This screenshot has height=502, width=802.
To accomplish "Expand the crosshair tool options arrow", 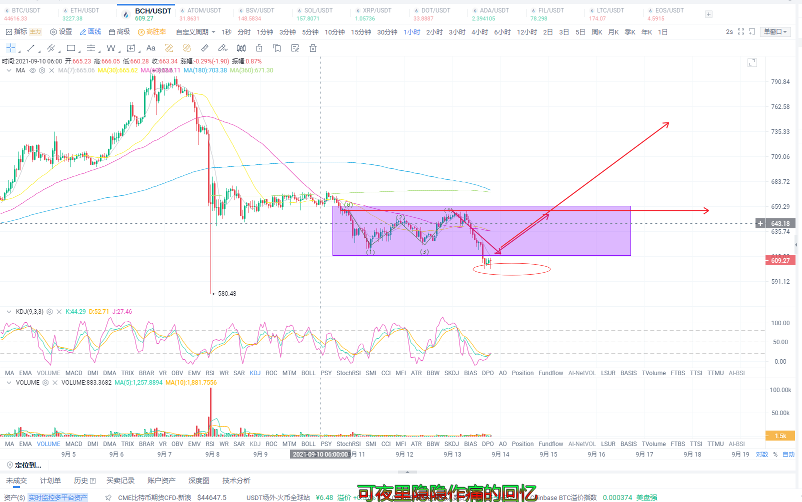I will pyautogui.click(x=19, y=51).
